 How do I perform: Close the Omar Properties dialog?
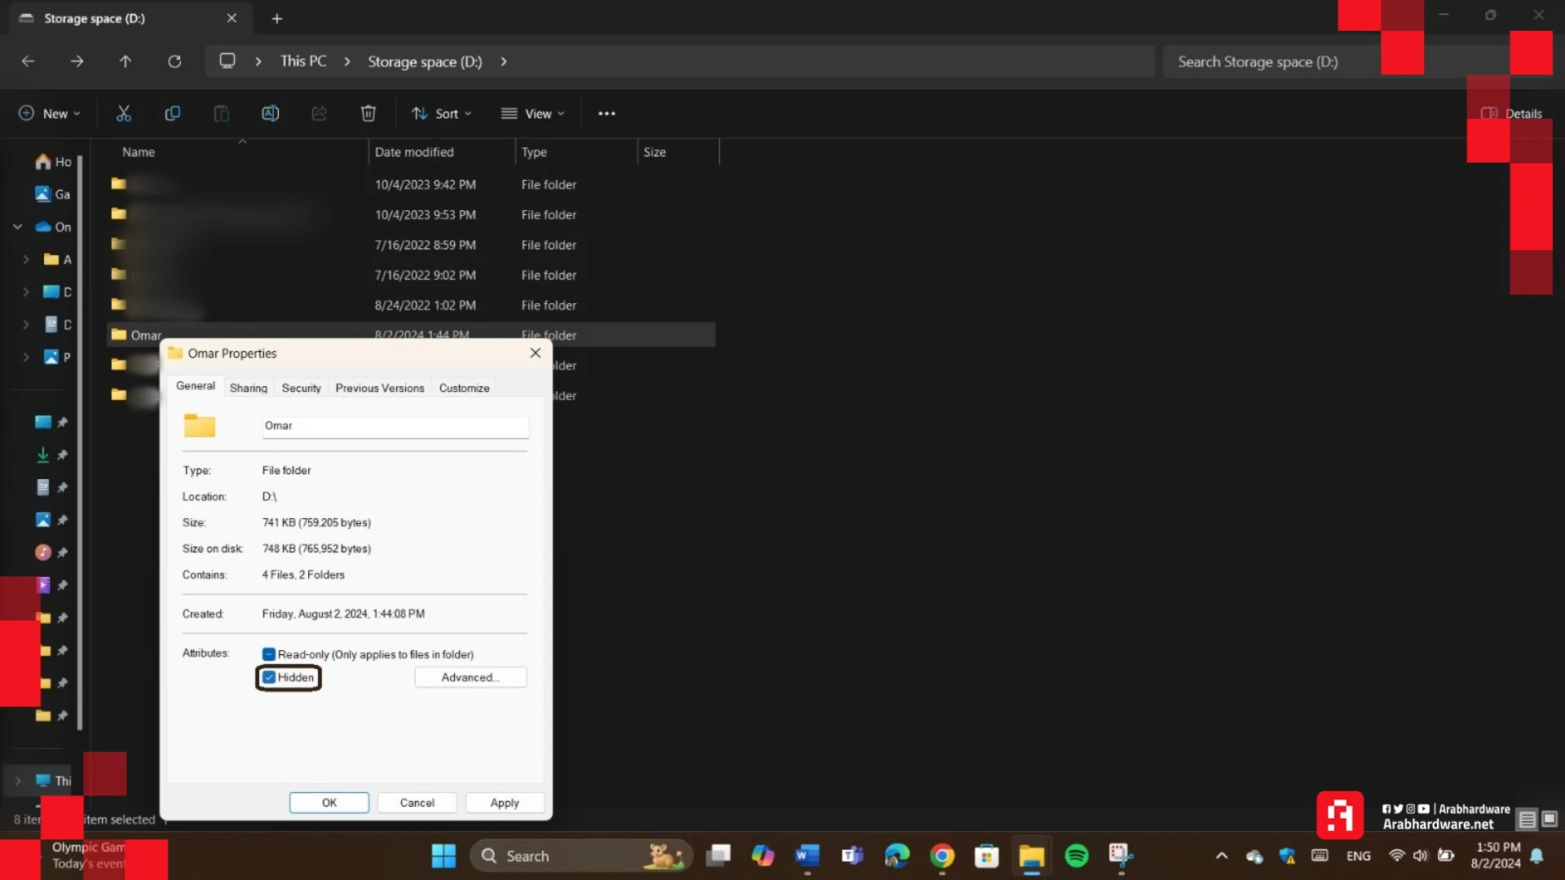[x=536, y=353]
